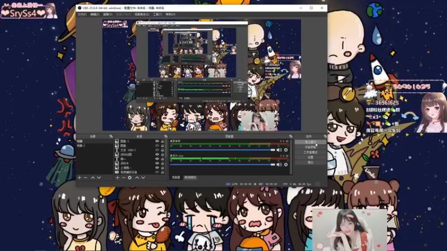Click the T icon of 文本 (GDI+) source
Image resolution: width=447 pixels, height=251 pixels.
pos(117,150)
